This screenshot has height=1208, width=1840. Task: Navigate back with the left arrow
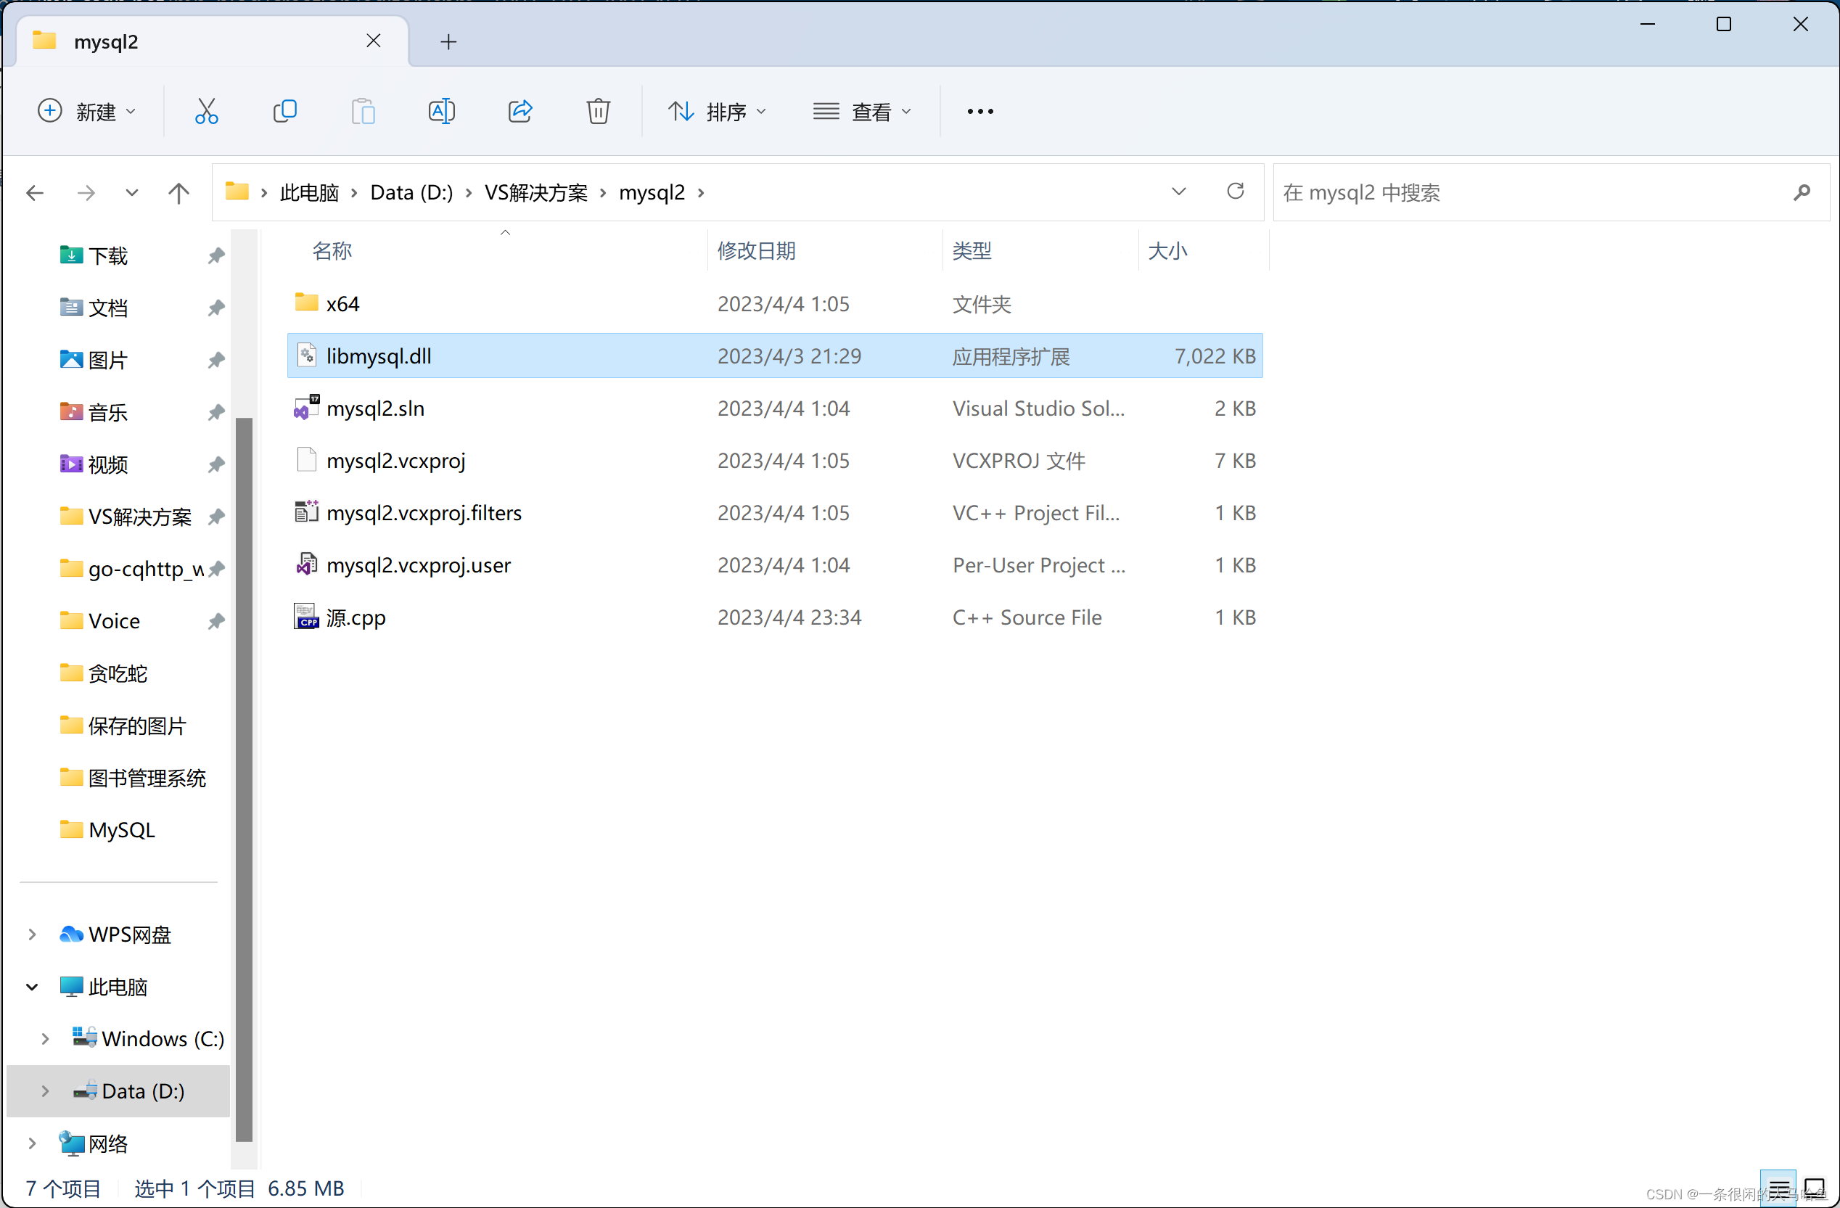click(x=35, y=192)
